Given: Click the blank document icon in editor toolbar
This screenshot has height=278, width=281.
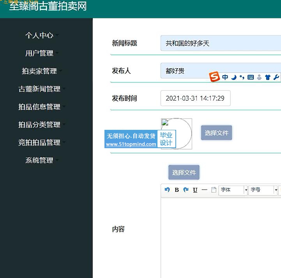Looking at the screenshot, I should coord(214,190).
